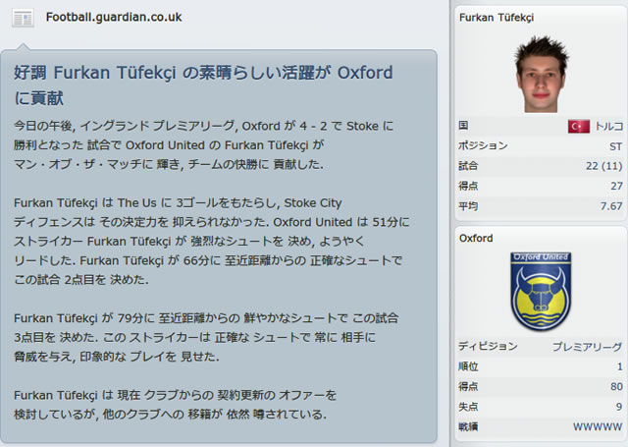Click the 22 (11) appearances value
Screen dimensions: 628x447
click(x=604, y=166)
